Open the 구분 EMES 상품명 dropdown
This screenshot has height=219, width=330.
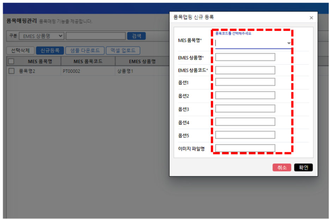point(42,36)
